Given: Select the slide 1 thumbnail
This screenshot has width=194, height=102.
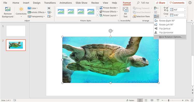Looking at the screenshot, I should [x=16, y=31].
